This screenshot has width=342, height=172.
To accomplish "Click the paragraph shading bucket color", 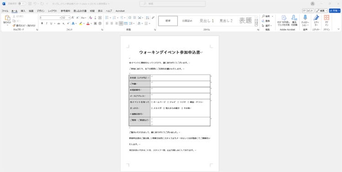I will (x=139, y=23).
